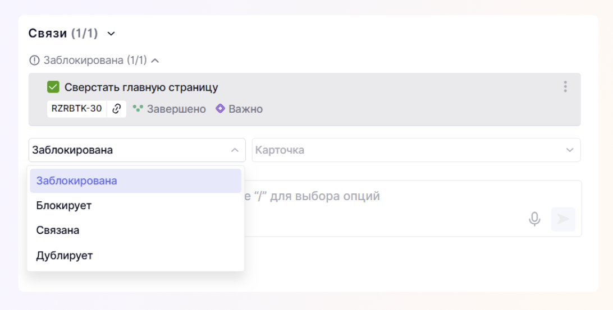Click the RZRBTK-30 card ID badge

[x=76, y=109]
